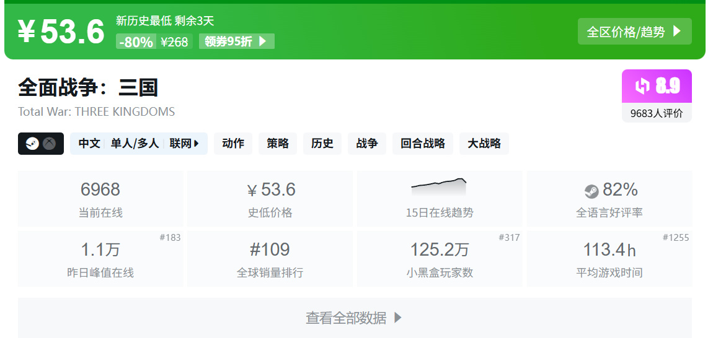Open the 9683人评价 reviews count

pos(657,113)
